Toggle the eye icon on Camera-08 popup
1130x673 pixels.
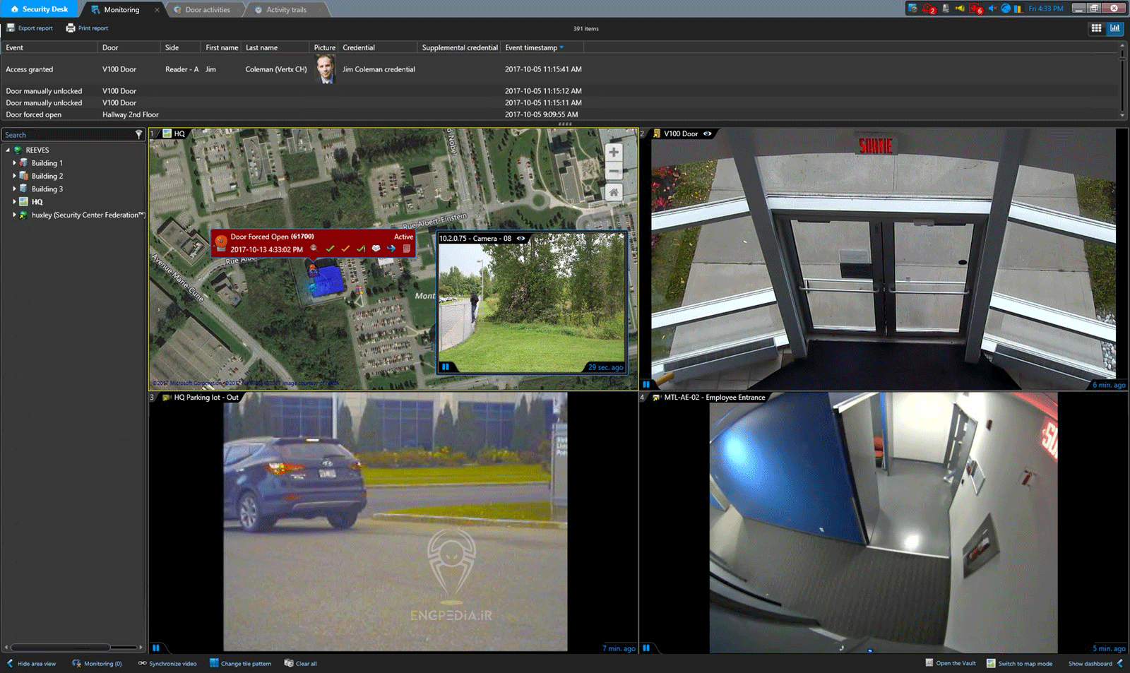[521, 239]
